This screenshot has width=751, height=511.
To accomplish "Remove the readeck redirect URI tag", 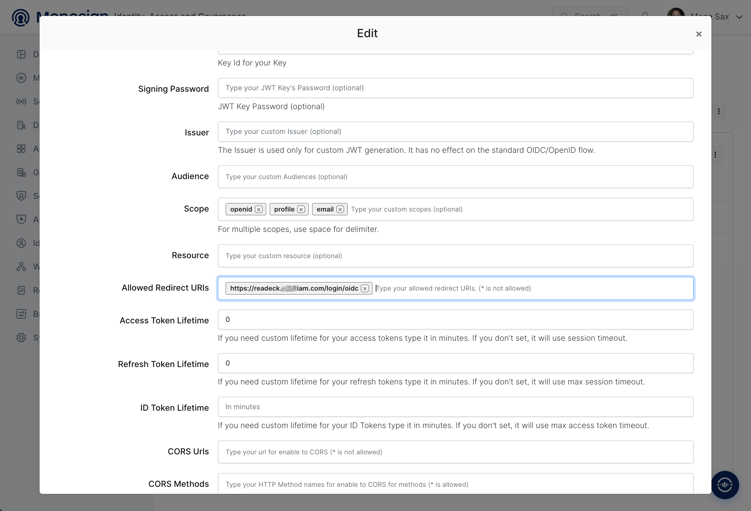I will coord(365,289).
